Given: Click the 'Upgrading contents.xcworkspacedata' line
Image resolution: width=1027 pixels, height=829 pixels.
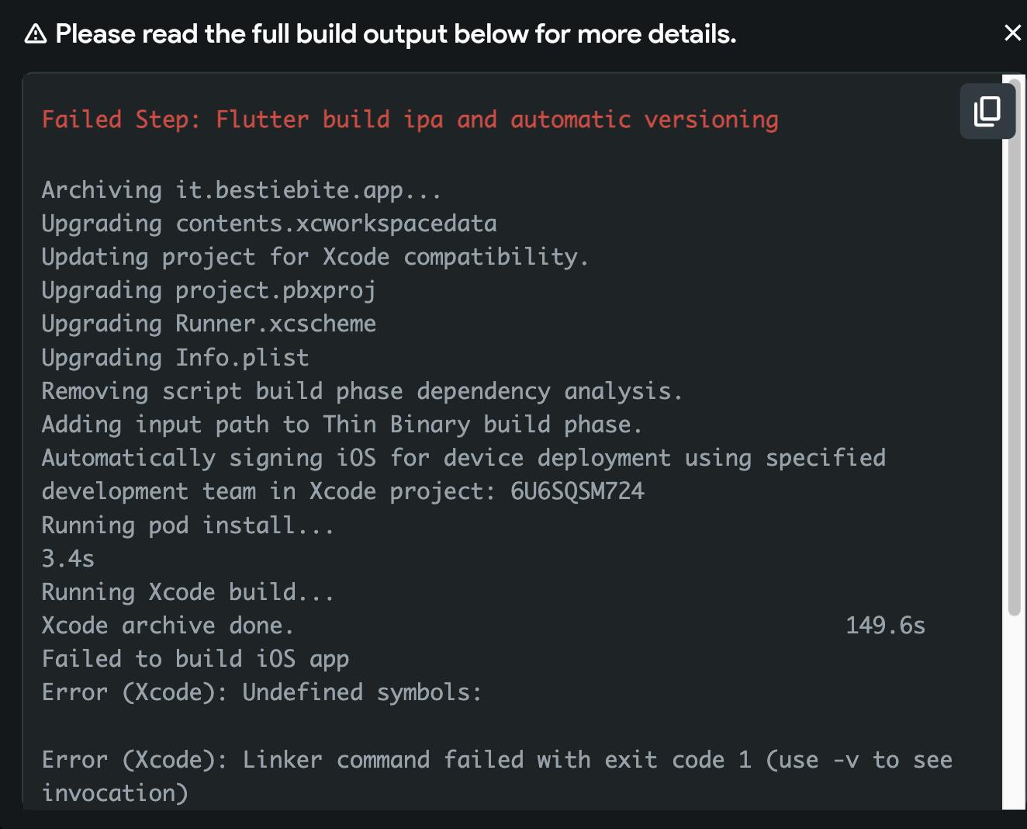Looking at the screenshot, I should (269, 224).
